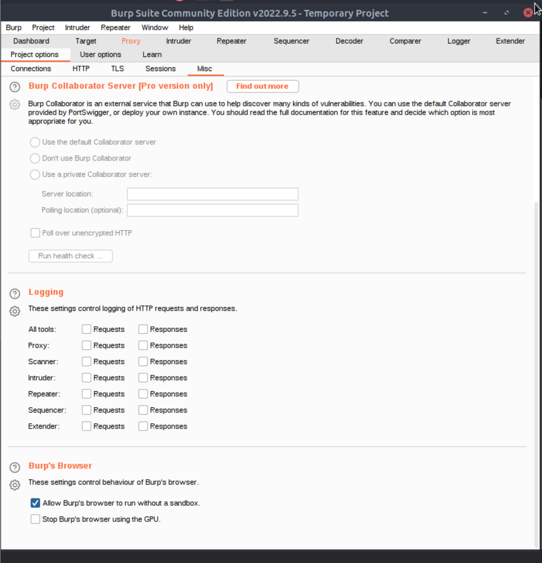Enable Poll over unencrypted HTTP
Viewport: 542px width, 563px height.
point(35,233)
